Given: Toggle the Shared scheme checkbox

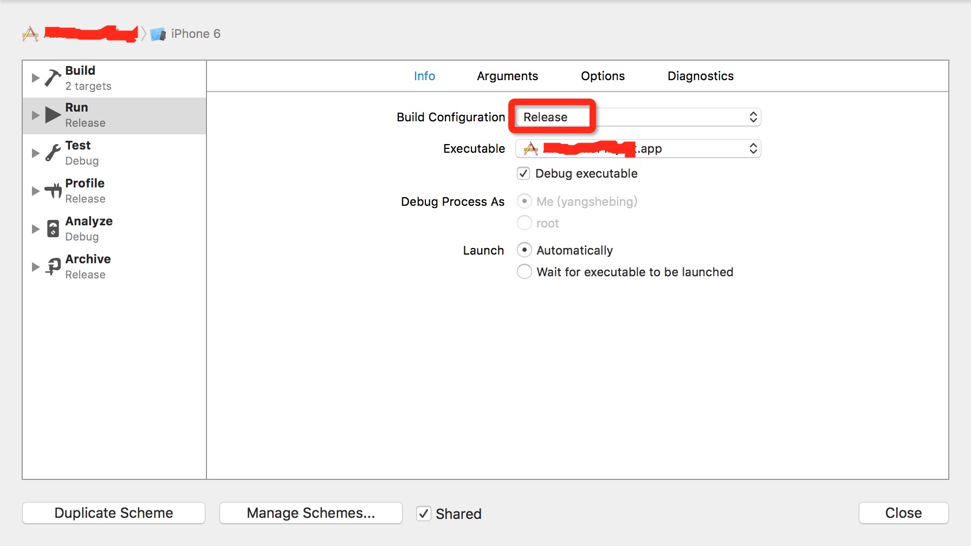Looking at the screenshot, I should pos(424,513).
